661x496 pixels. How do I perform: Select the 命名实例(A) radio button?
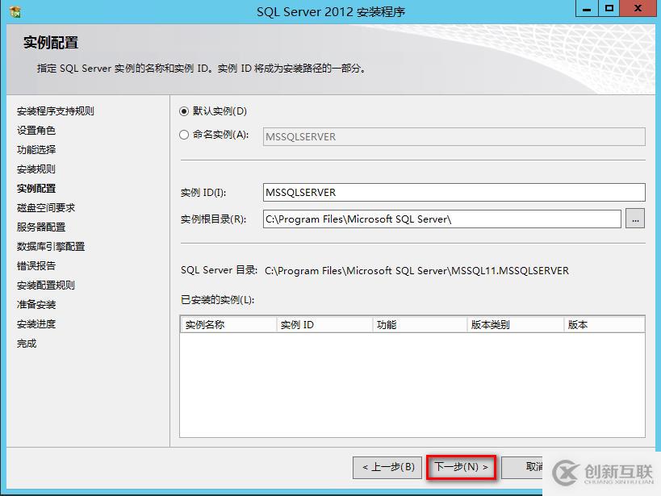click(184, 135)
